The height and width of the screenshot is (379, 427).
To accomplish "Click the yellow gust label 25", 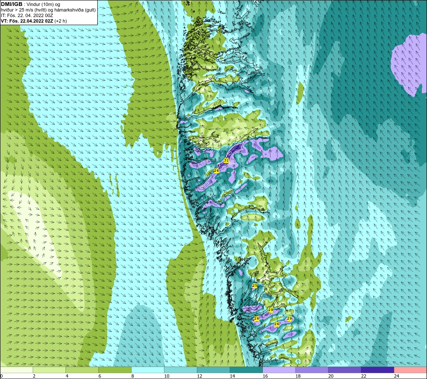I will pos(254,285).
